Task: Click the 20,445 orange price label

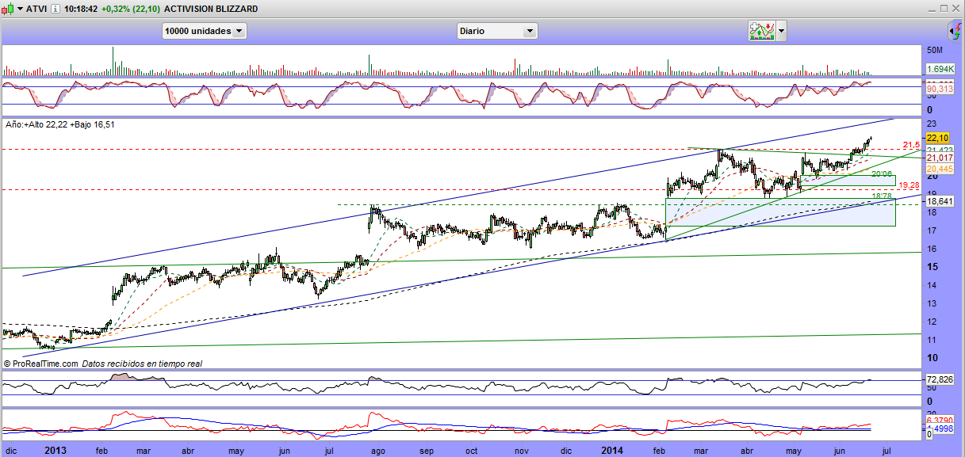Action: tap(940, 169)
